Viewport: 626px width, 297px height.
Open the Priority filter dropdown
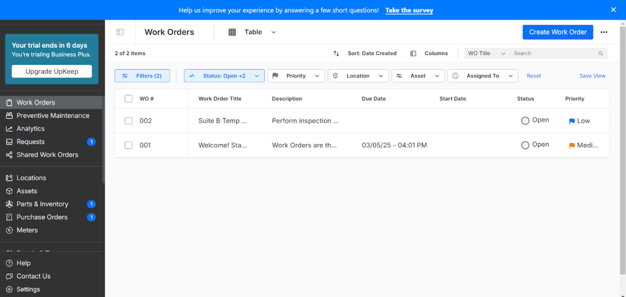pyautogui.click(x=296, y=76)
